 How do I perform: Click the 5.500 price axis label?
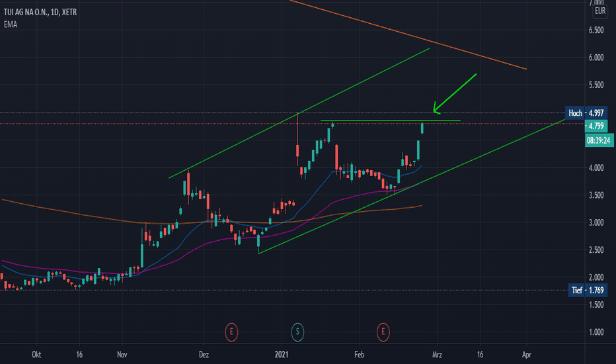point(596,85)
